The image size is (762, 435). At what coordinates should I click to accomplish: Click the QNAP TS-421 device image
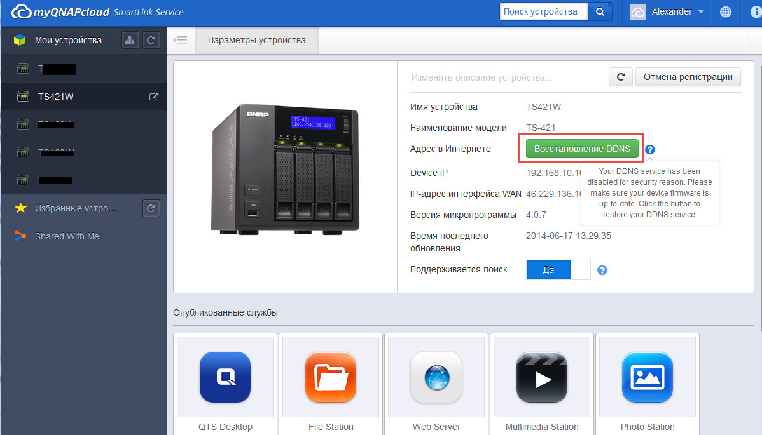[x=285, y=170]
